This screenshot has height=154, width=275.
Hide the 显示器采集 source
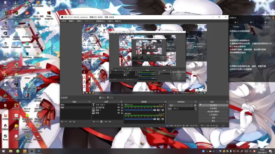[x=119, y=107]
